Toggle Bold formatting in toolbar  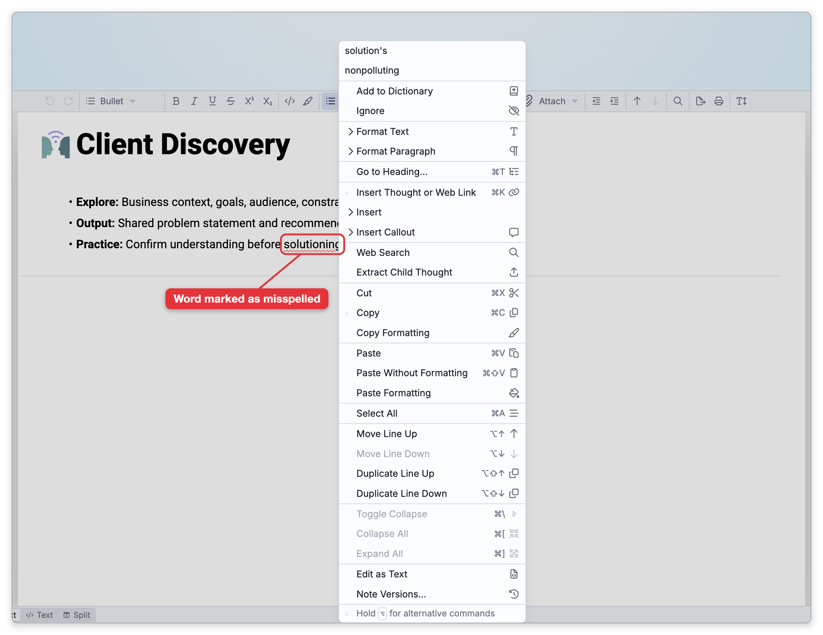(176, 101)
